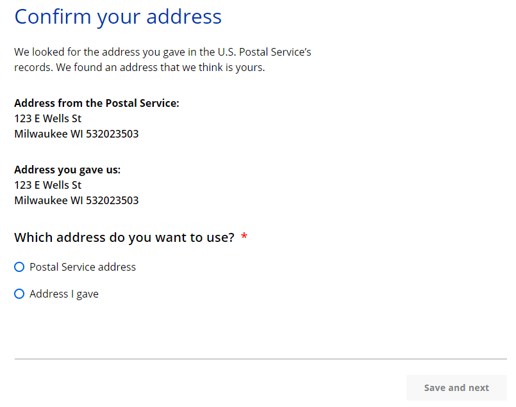The image size is (516, 407).
Task: Click the 'Which address do you want to use?' question
Action: 124,237
